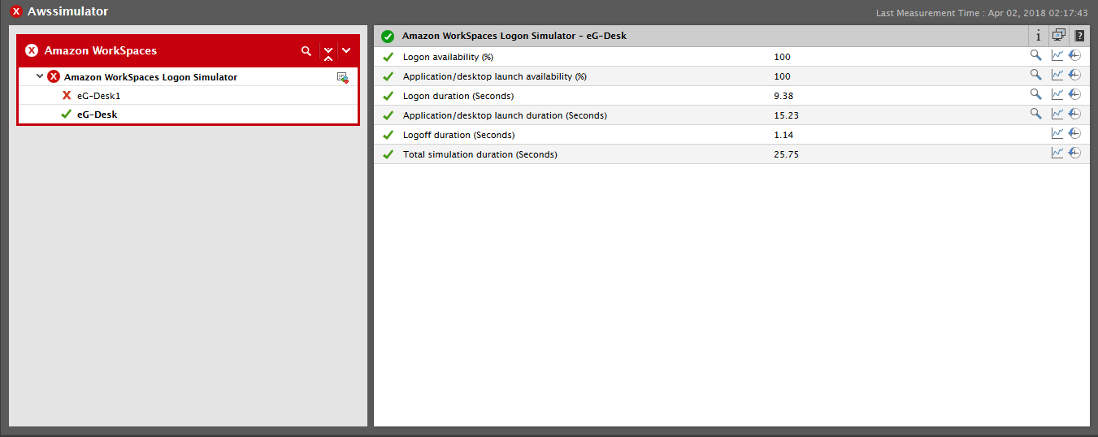Screen dimensions: 1098x437
Task: Click value 9.38 for Logon duration
Action: click(x=783, y=96)
